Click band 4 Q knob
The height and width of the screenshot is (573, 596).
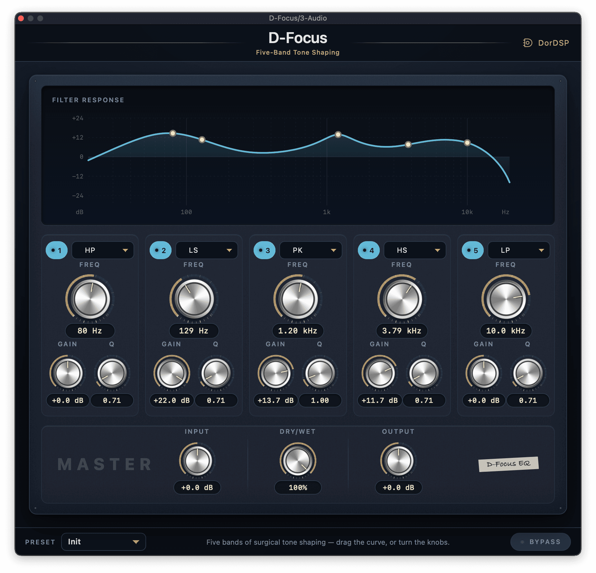pos(424,373)
